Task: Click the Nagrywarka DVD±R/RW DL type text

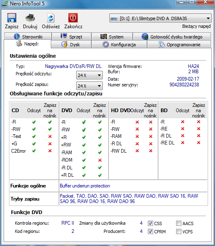Action: pos(73,66)
